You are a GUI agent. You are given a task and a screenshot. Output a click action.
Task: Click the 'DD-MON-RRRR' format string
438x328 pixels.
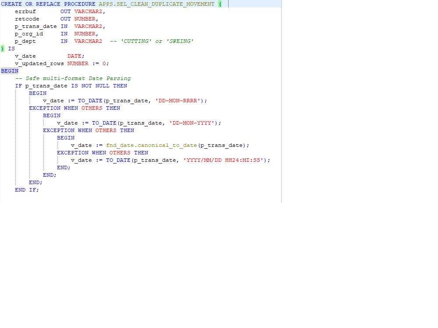pyautogui.click(x=178, y=101)
